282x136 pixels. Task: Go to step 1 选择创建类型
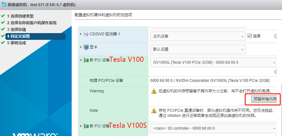tap(20, 16)
